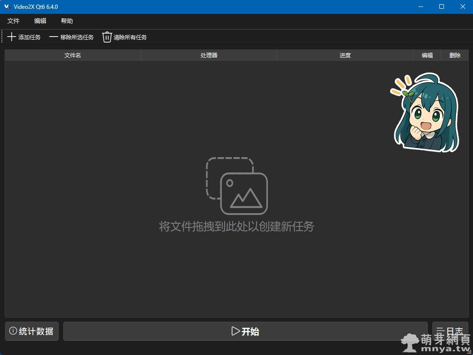
Task: Click the image placeholder icon in drop area
Action: tap(237, 186)
